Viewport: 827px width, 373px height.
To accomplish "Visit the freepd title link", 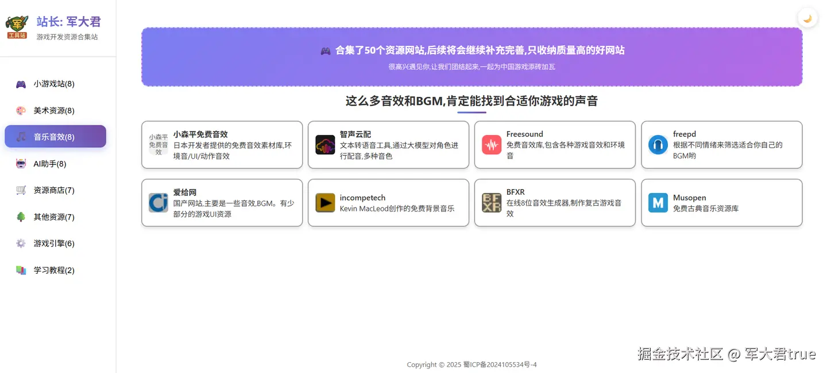I will click(685, 134).
